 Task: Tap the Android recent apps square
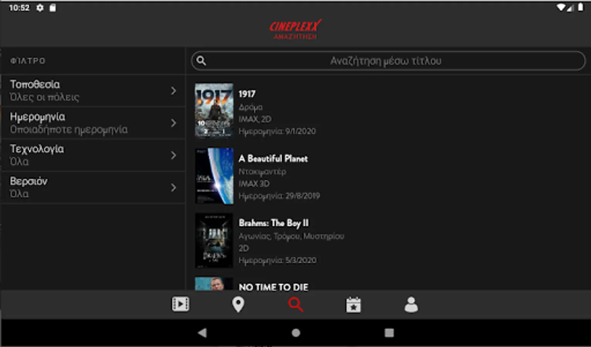389,333
